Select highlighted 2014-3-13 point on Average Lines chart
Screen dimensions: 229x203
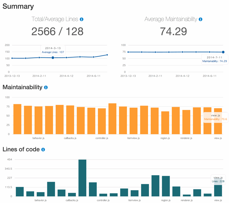pyautogui.click(x=53, y=58)
